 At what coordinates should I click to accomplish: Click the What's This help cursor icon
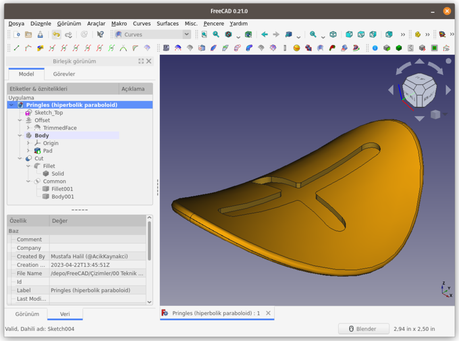click(100, 35)
